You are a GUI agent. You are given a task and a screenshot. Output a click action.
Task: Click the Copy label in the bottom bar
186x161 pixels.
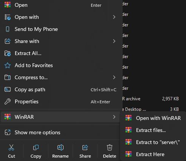[36, 156]
